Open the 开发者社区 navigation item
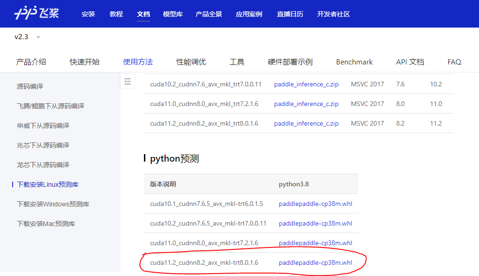 333,14
